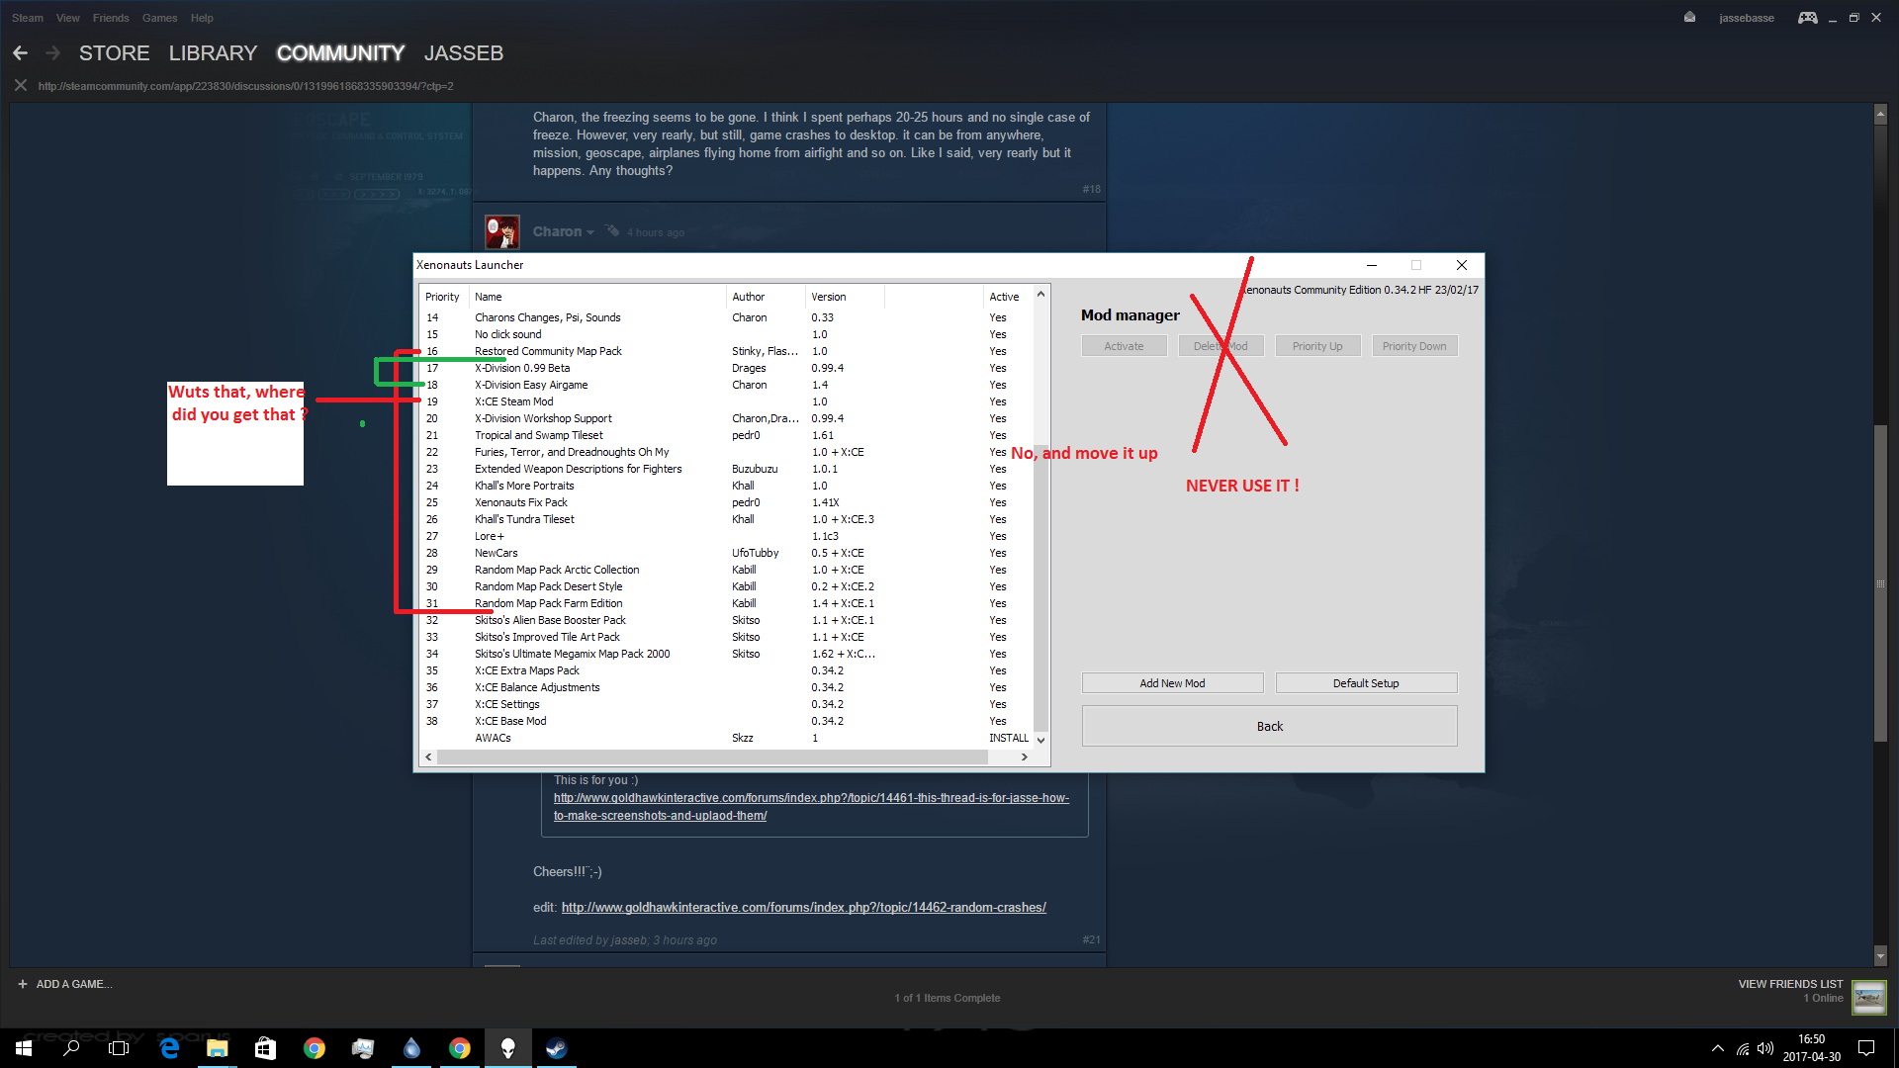Screen dimensions: 1899x1068
Task: Open the Games menu
Action: (159, 18)
